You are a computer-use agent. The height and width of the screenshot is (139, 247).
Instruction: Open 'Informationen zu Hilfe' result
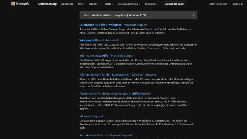(107, 56)
